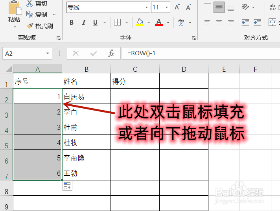Image resolution: width=280 pixels, height=211 pixels.
Task: Expand the fill color dropdown arrow
Action: point(149,22)
